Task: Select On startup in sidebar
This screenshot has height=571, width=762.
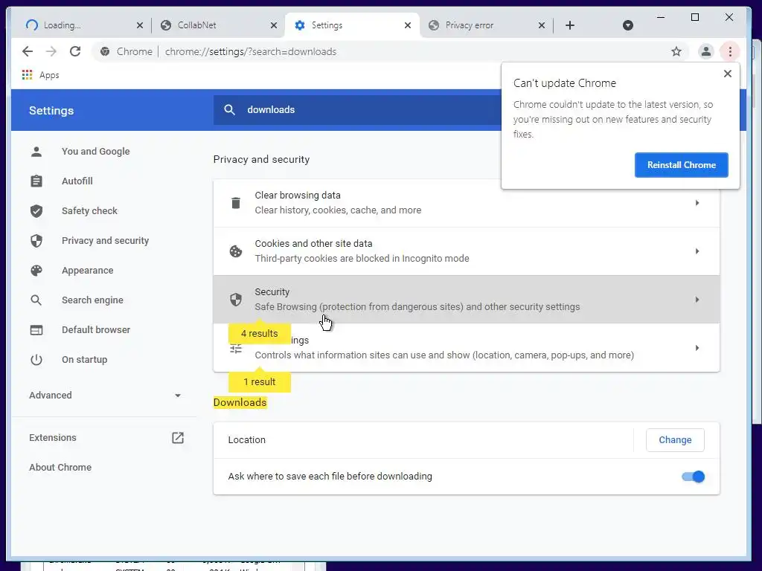Action: pos(85,360)
